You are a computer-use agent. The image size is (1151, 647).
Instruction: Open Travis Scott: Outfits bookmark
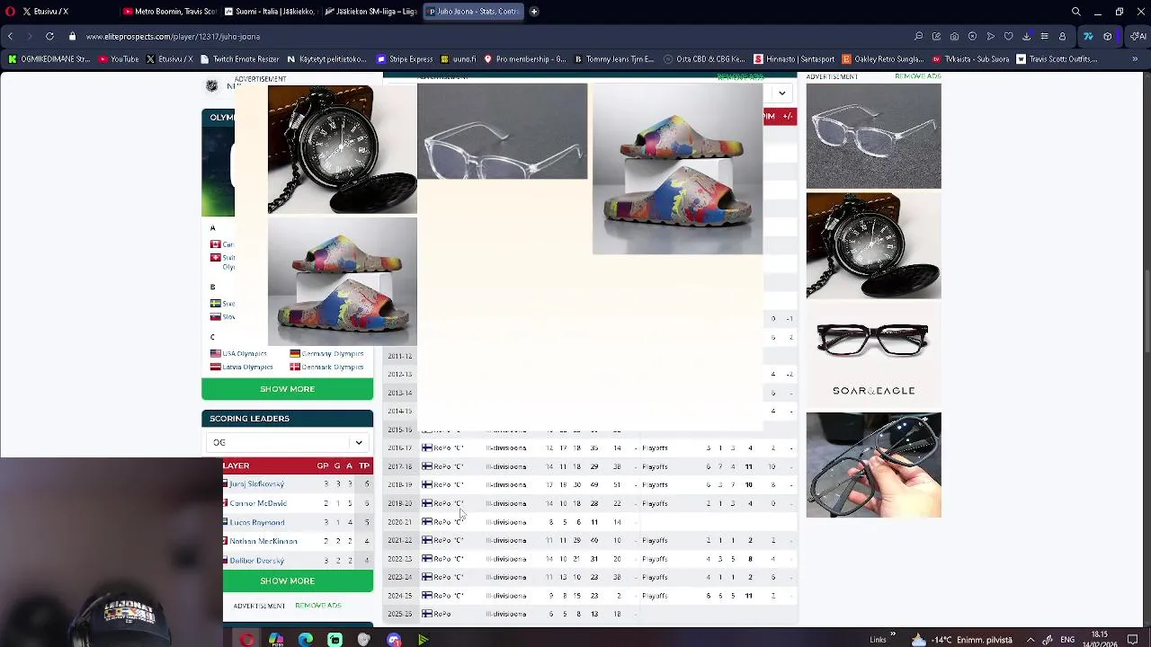(1057, 59)
